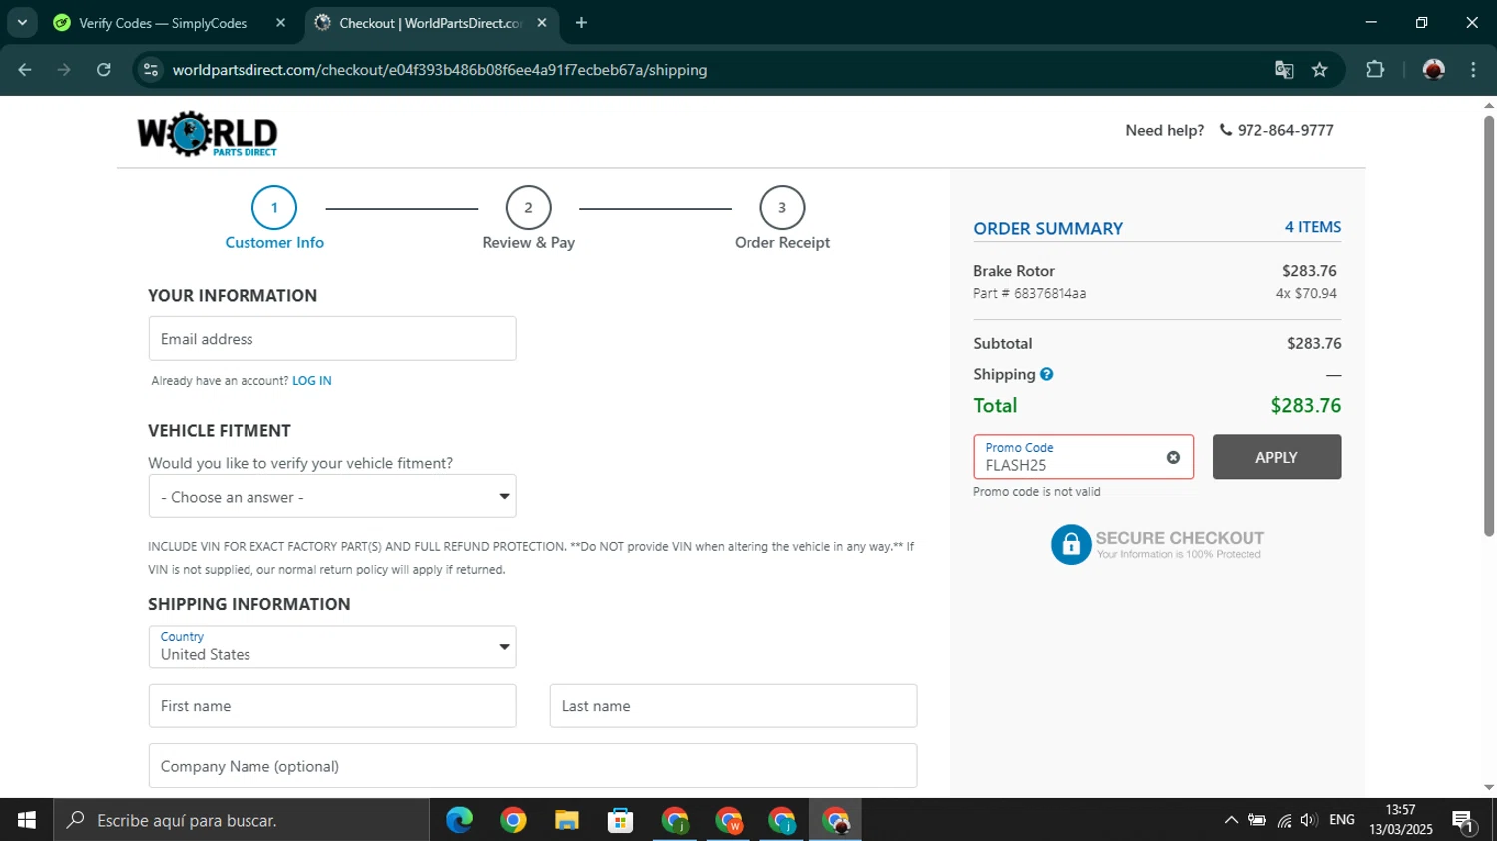Viewport: 1497px width, 841px height.
Task: Open the browser extensions puzzle icon
Action: [1375, 70]
